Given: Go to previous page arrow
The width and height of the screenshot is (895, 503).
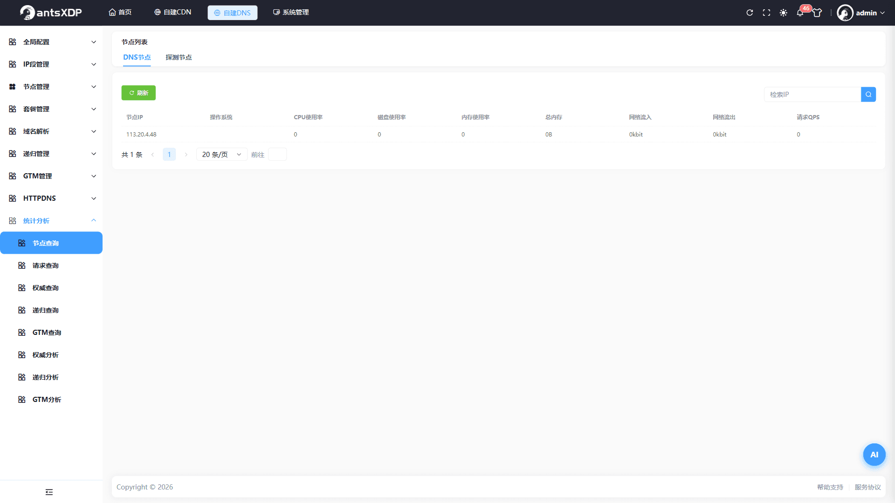Looking at the screenshot, I should click(x=152, y=155).
